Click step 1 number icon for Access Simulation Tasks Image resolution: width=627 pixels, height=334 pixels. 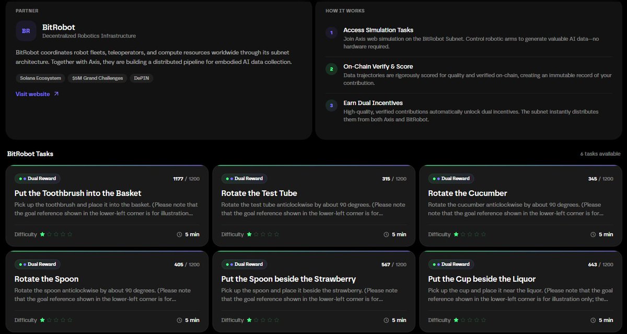tap(331, 33)
